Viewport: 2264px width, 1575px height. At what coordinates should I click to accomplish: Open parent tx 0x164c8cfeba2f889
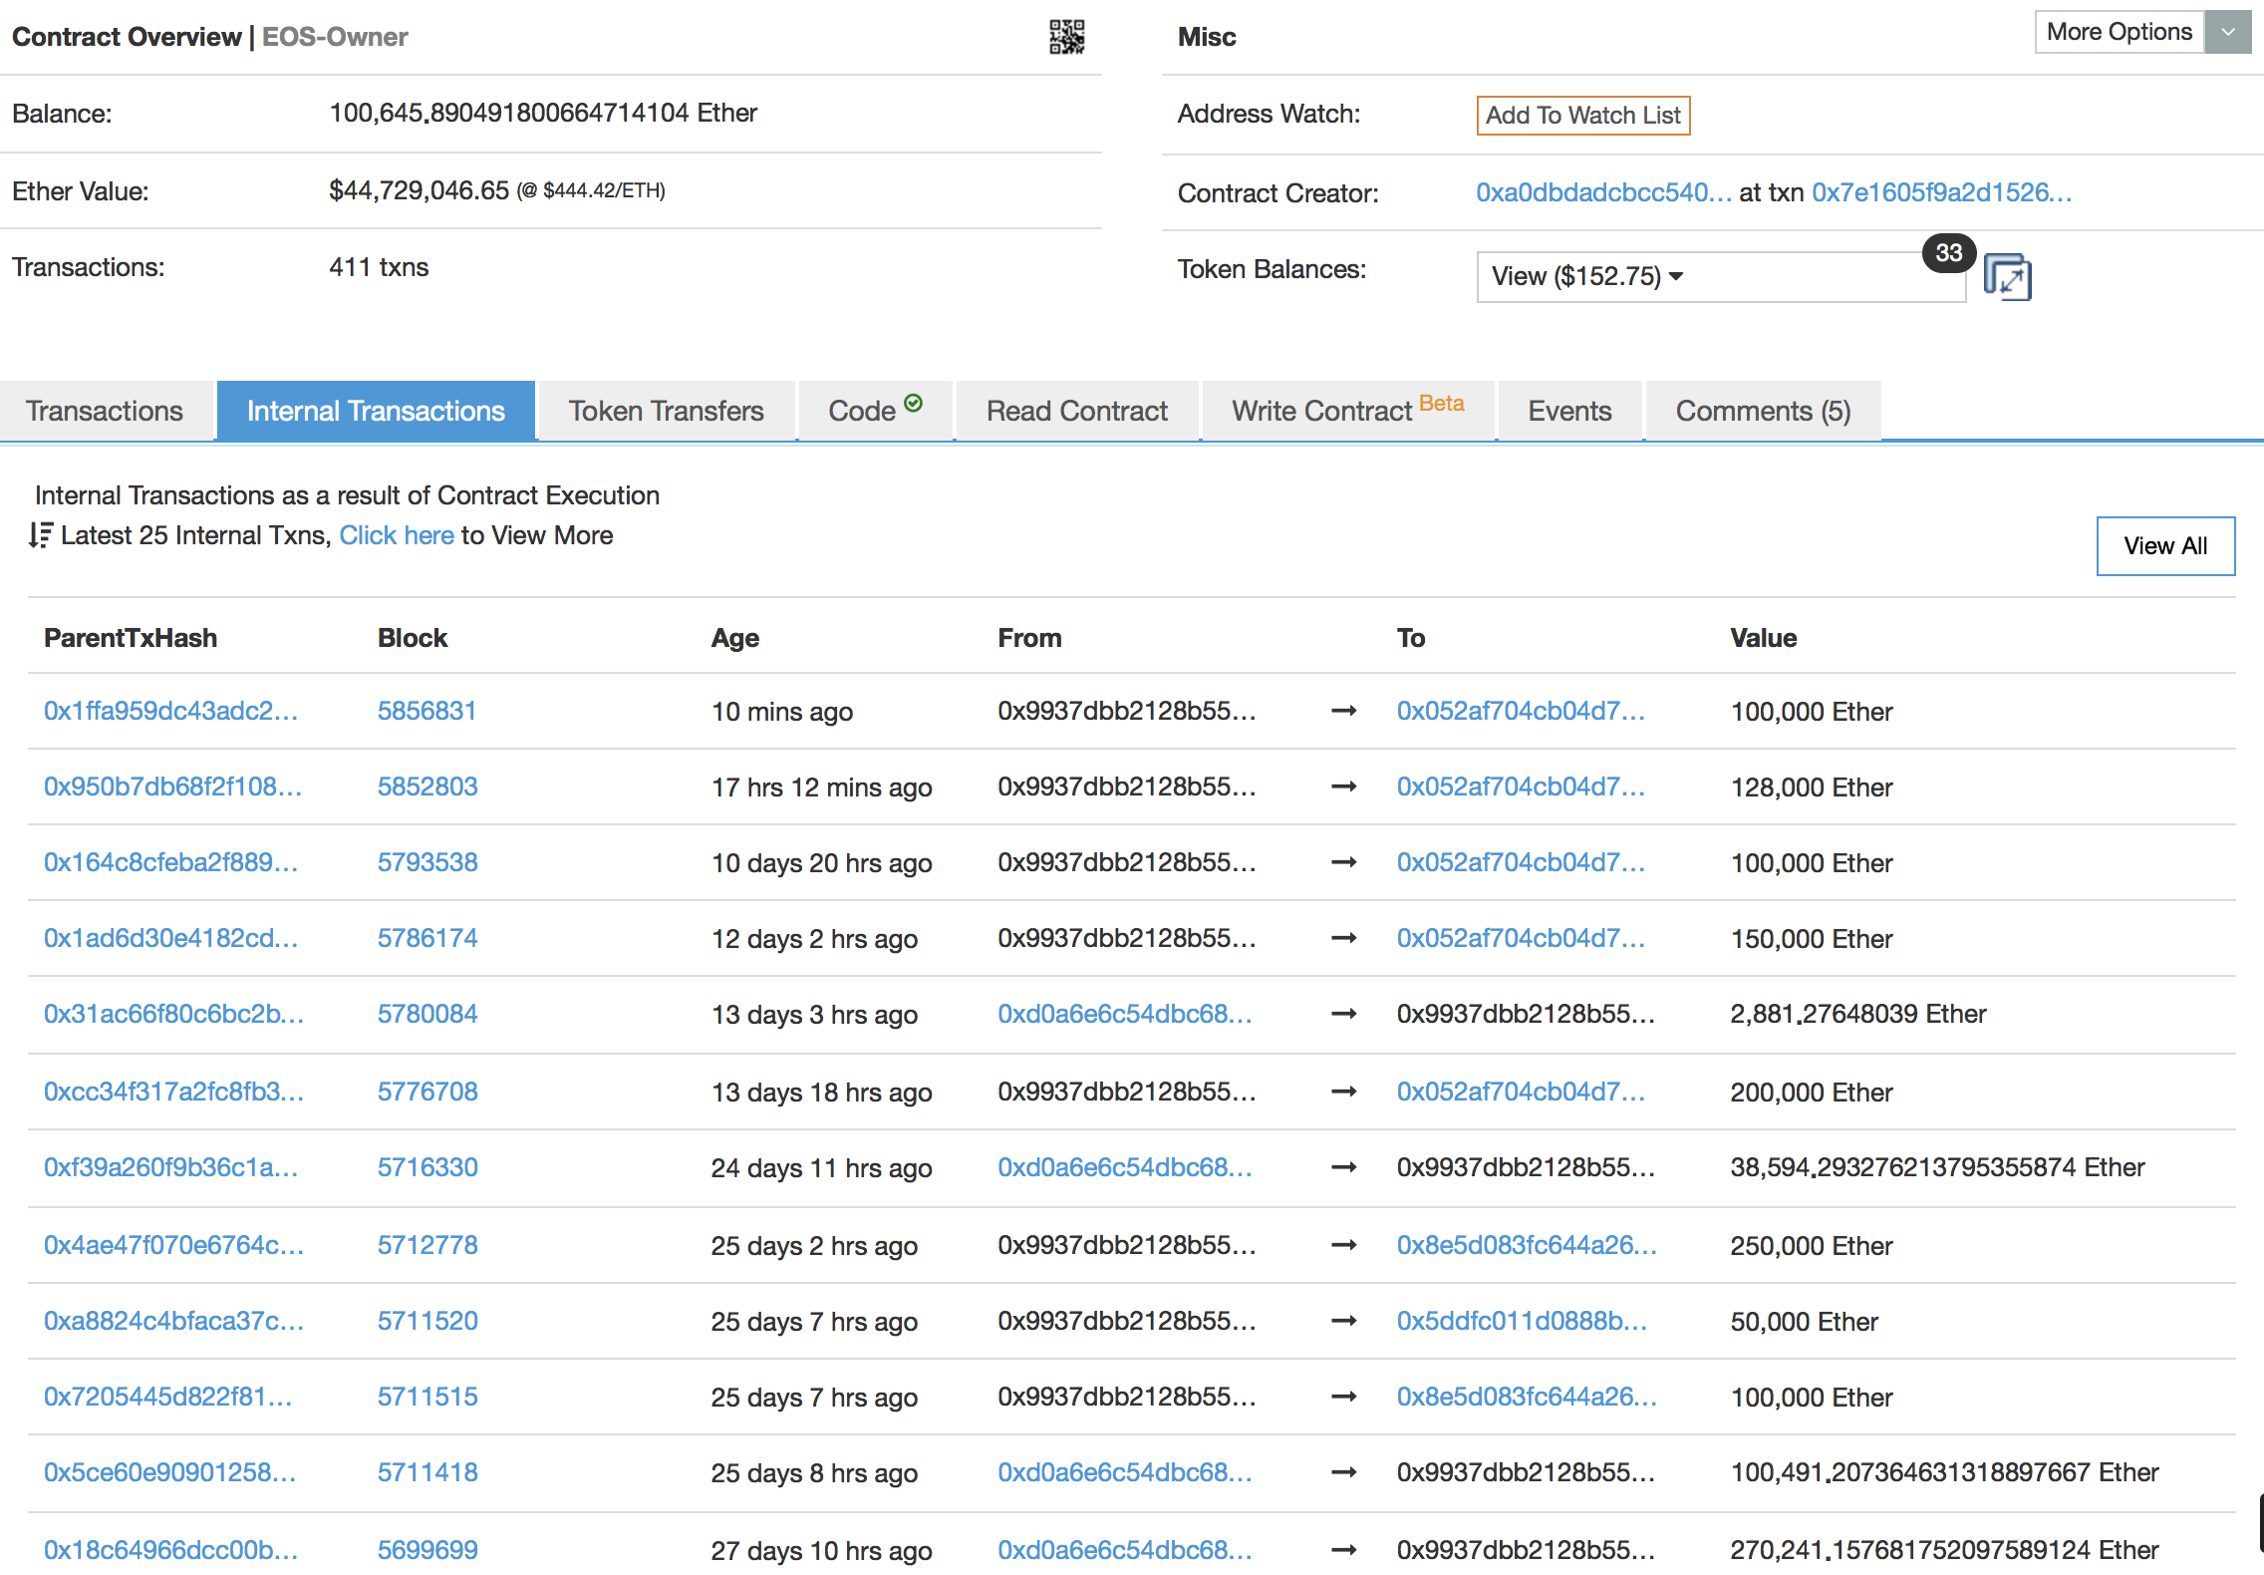point(170,862)
